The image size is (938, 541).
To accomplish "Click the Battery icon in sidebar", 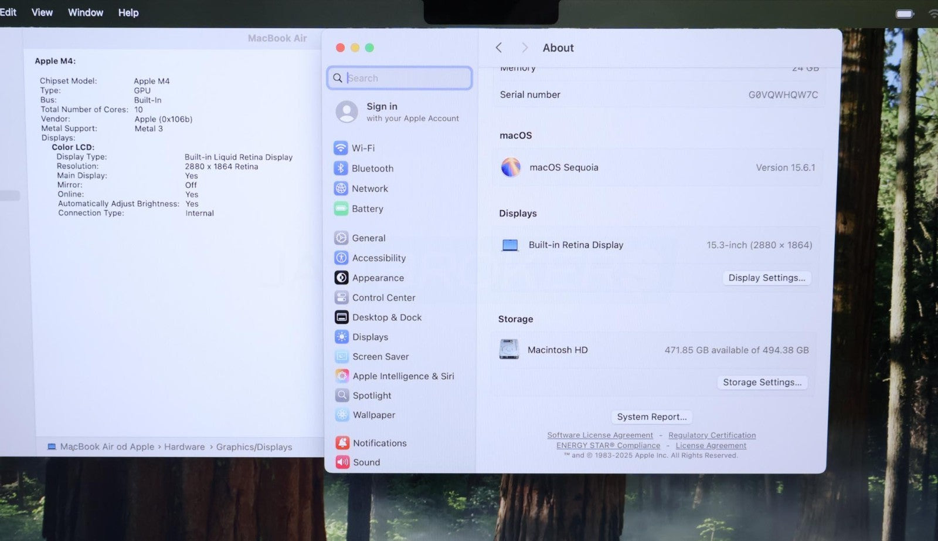I will 341,208.
